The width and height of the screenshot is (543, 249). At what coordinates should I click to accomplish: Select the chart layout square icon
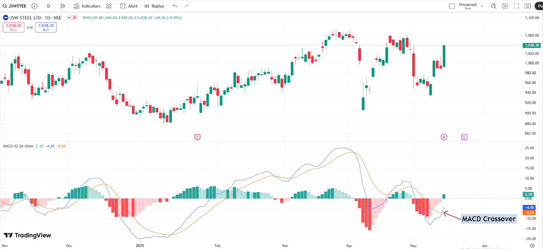pyautogui.click(x=452, y=6)
